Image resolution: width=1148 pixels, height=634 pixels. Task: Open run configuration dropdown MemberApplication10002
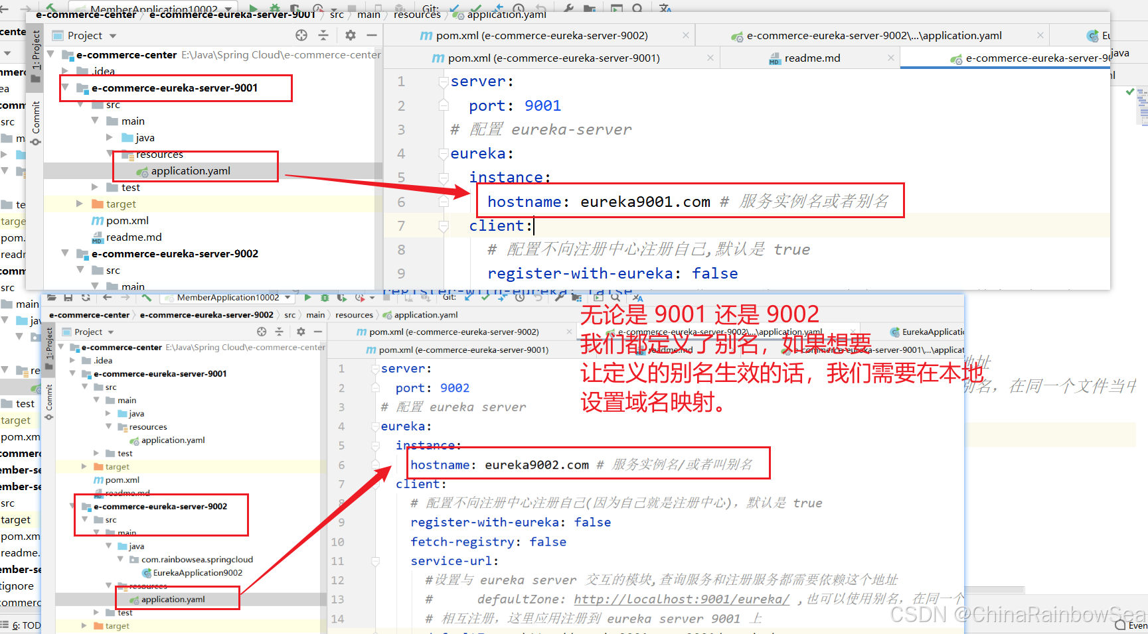pos(228,298)
